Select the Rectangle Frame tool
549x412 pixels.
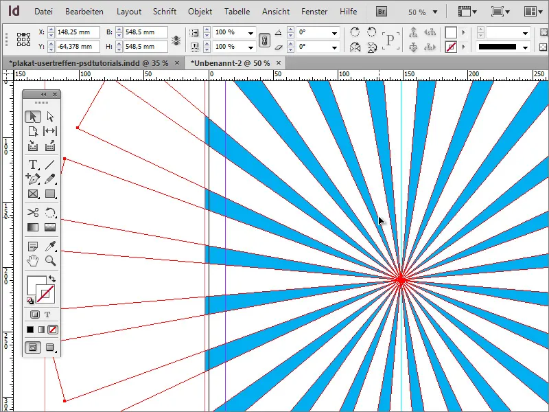(33, 194)
